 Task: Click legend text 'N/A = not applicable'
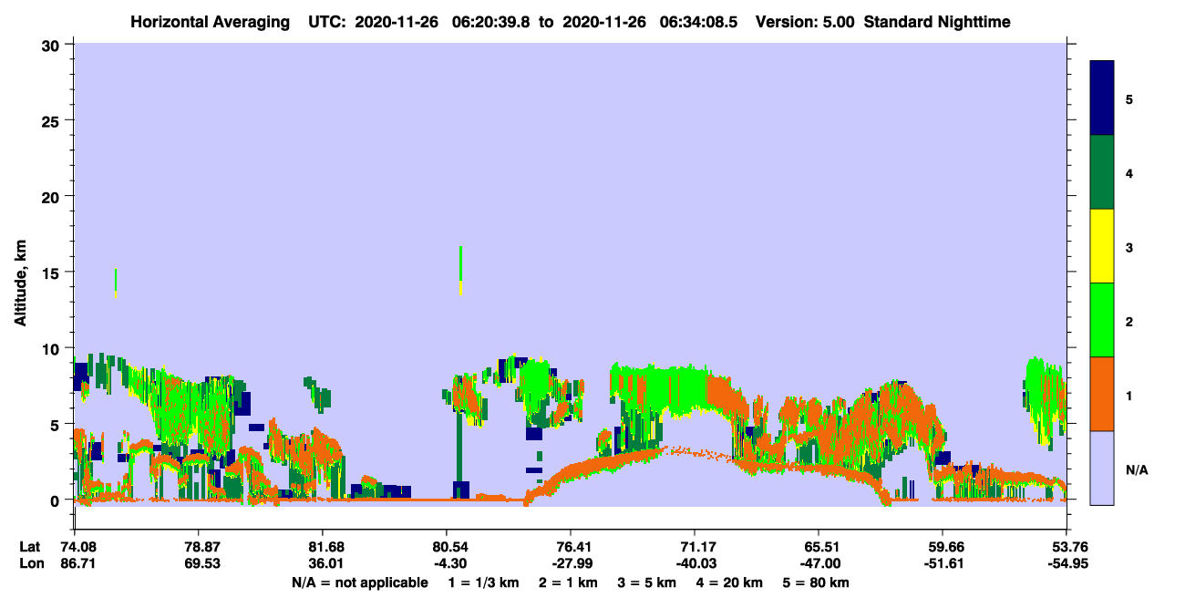point(359,582)
